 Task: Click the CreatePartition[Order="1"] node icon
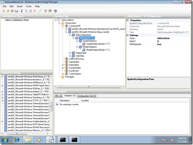tap(84, 44)
